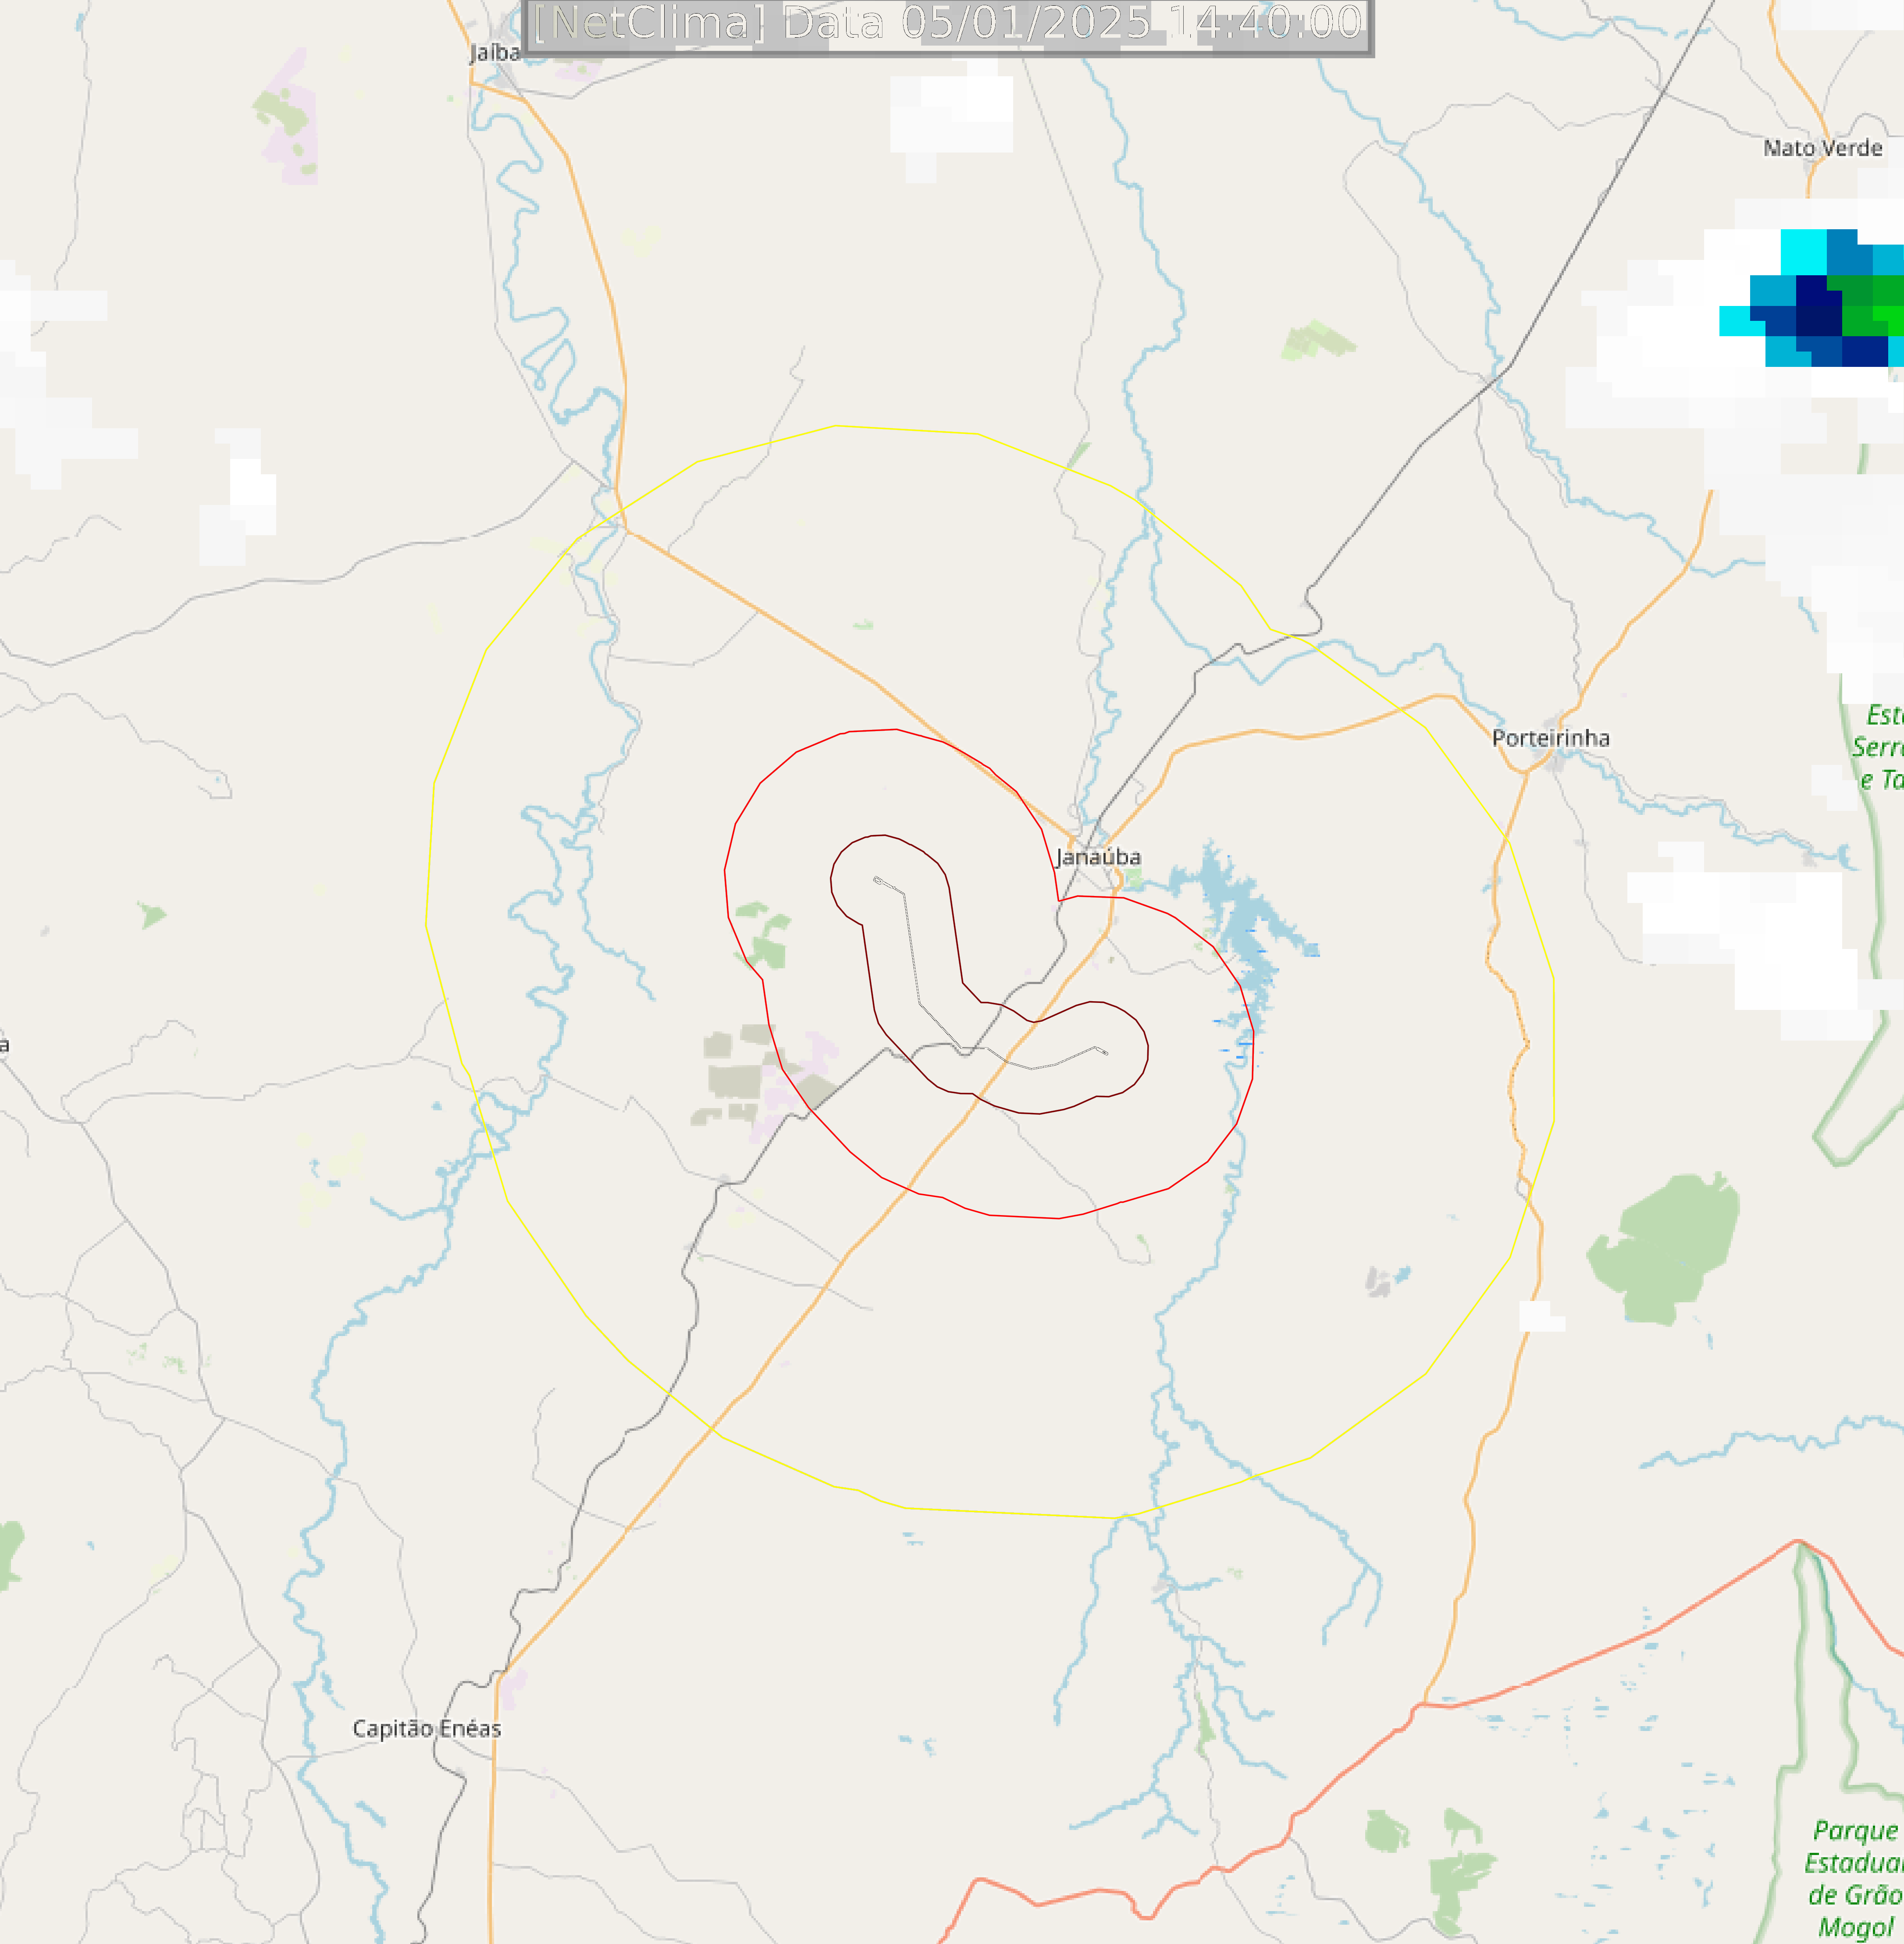The height and width of the screenshot is (1944, 1904).
Task: Select the Mato Verde town label
Action: point(1822,148)
